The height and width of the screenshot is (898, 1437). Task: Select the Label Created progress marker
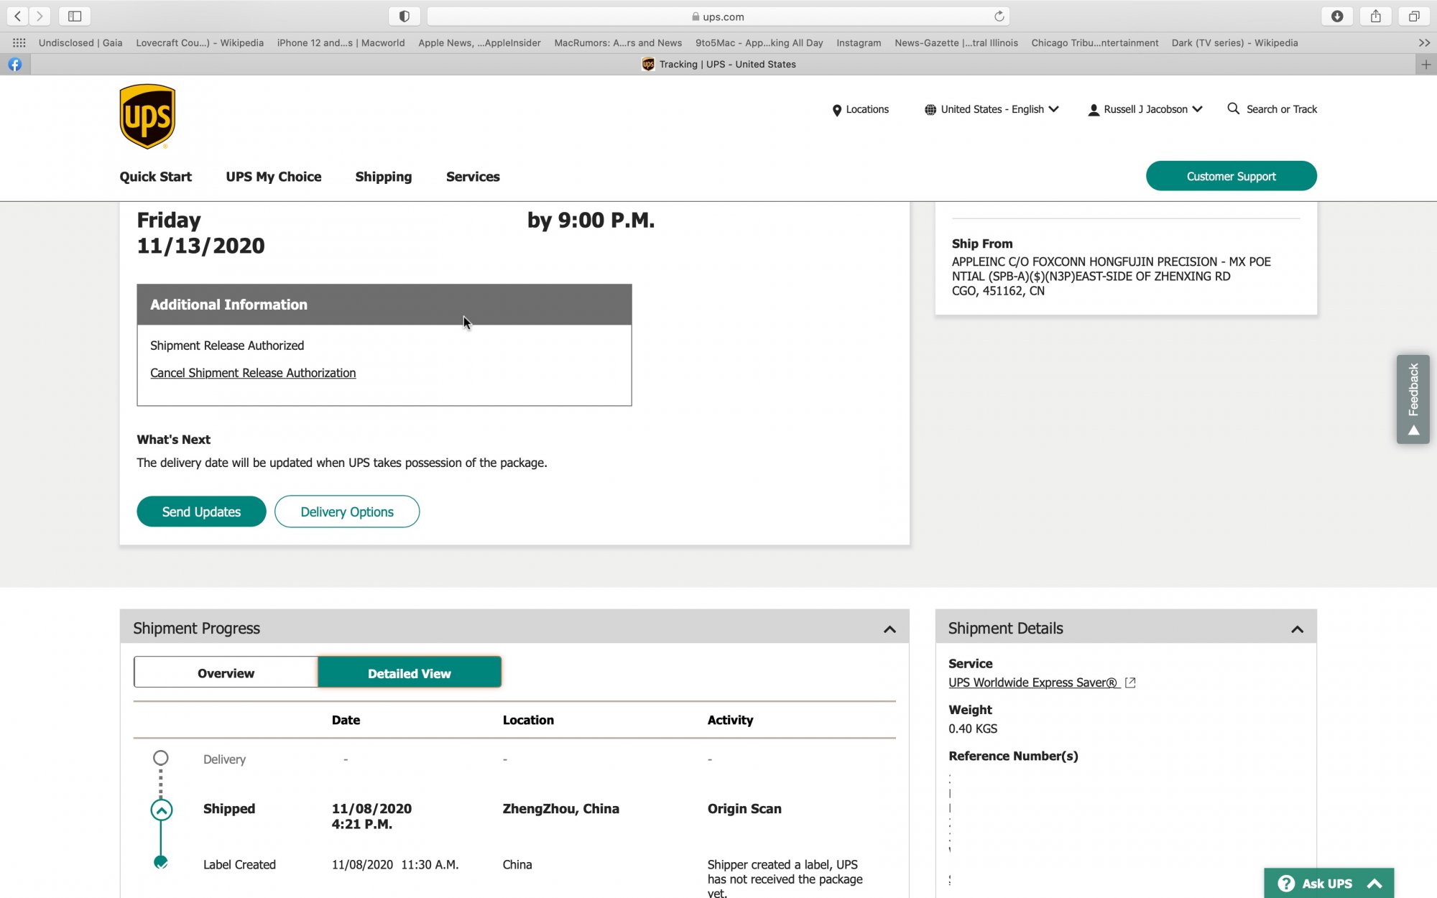(x=161, y=862)
